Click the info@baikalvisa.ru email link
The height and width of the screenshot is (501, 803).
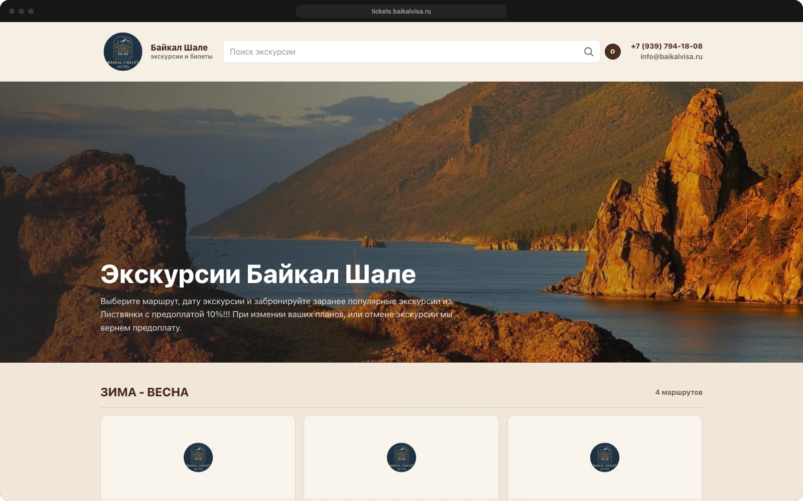pyautogui.click(x=671, y=57)
